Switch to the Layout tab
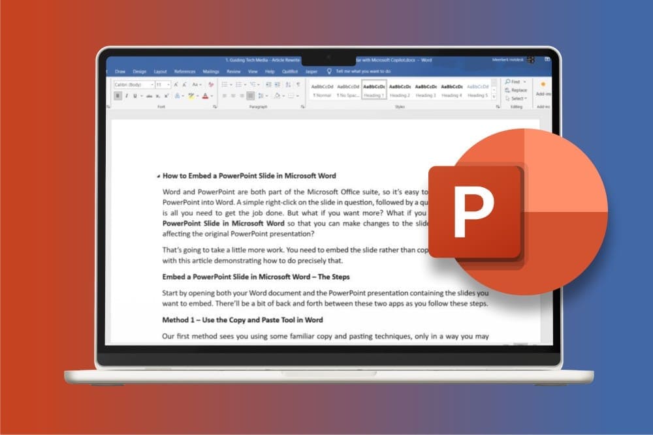Viewport: 653px width, 435px height. tap(160, 71)
